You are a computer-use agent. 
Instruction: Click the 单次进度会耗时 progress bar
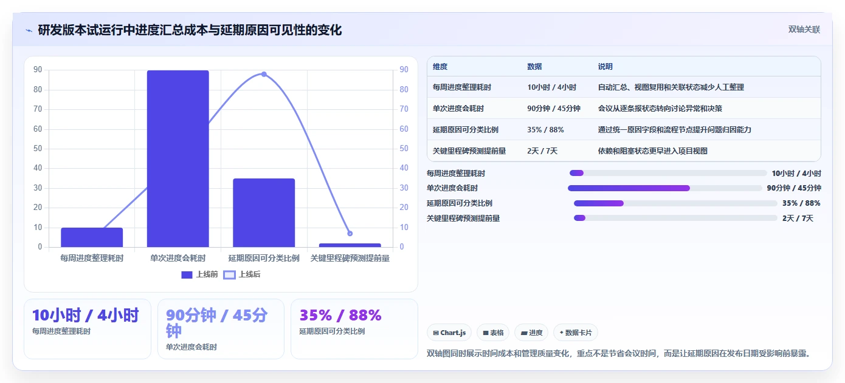[664, 188]
